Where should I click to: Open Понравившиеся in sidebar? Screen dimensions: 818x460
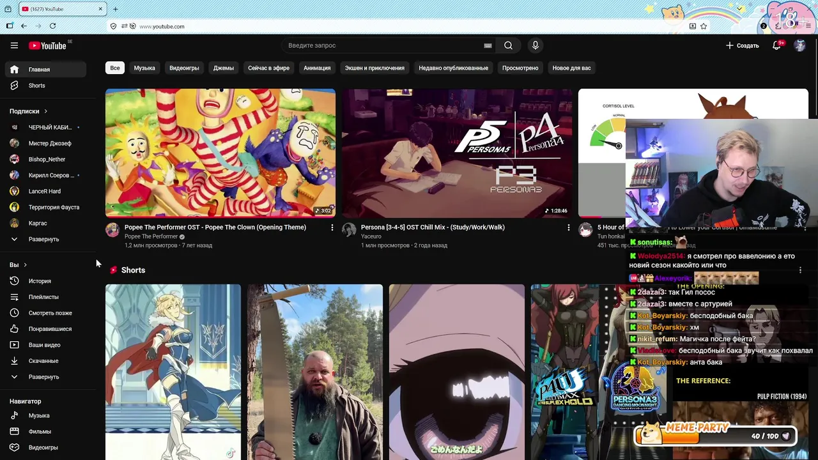click(x=45, y=328)
